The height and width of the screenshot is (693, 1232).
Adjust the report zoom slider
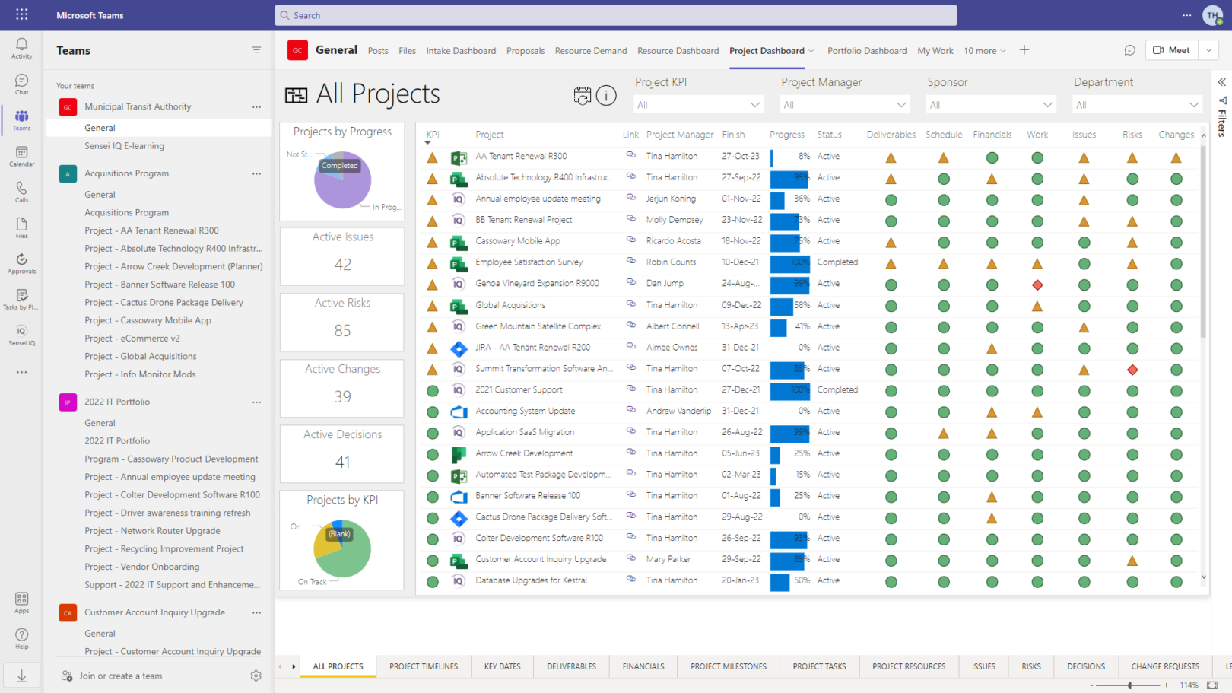coord(1129,685)
